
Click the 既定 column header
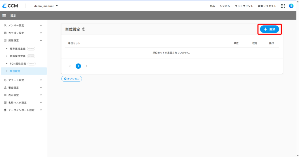coord(255,43)
